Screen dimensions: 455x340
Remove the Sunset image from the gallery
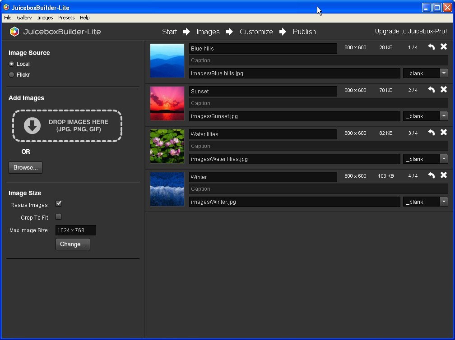click(x=444, y=89)
